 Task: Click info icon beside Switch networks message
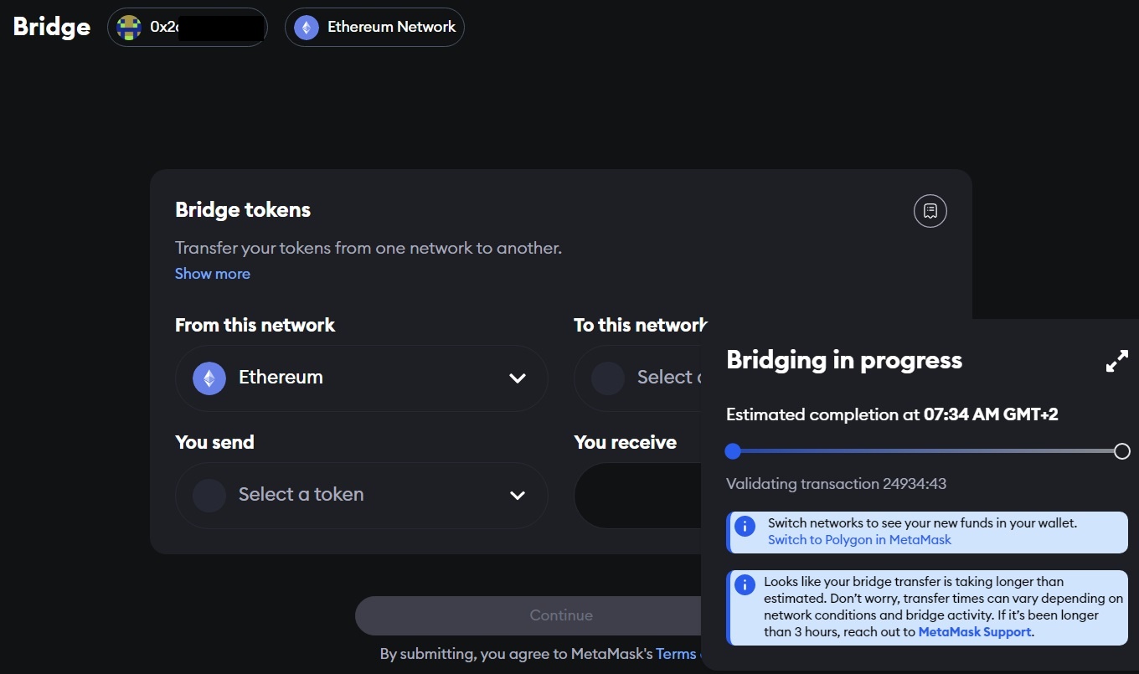[745, 526]
